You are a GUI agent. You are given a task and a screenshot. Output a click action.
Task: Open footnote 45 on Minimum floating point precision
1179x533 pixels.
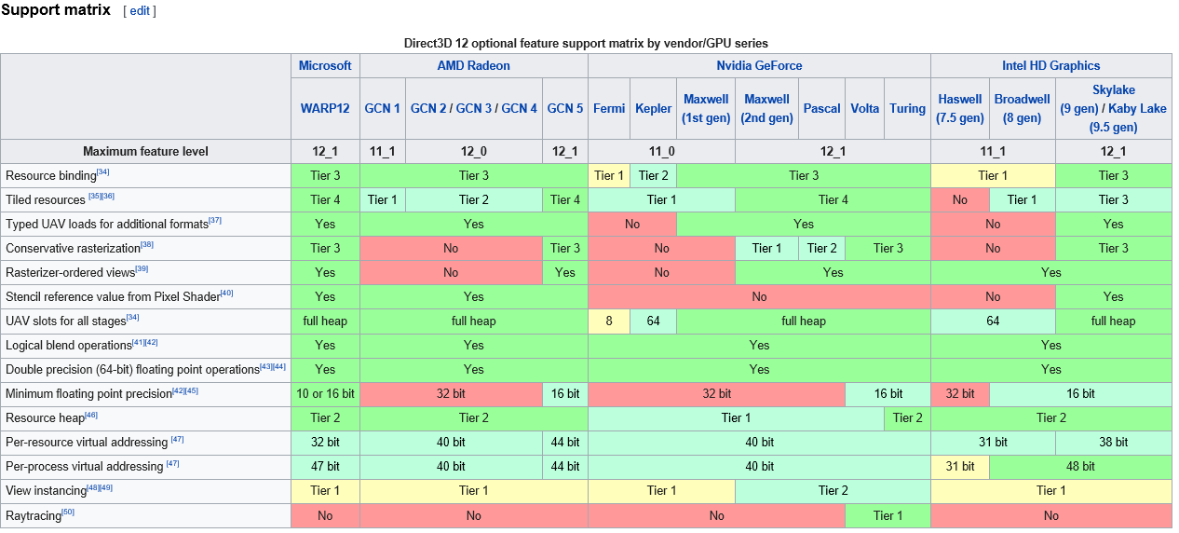pos(192,390)
